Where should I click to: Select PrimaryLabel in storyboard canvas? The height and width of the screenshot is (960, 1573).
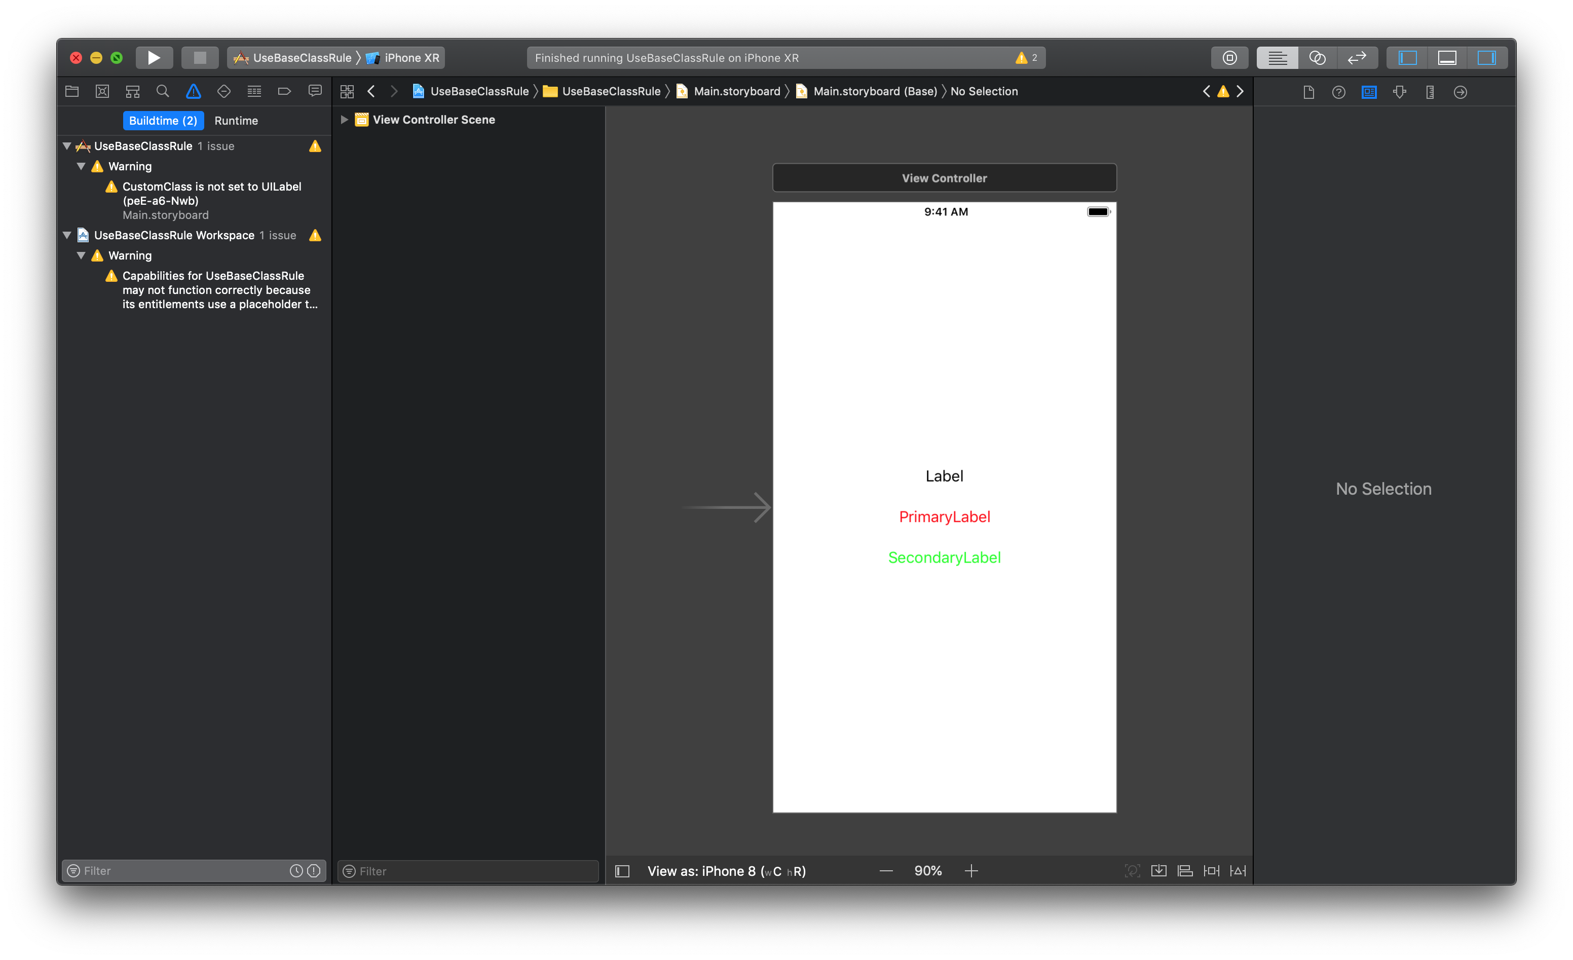pyautogui.click(x=944, y=516)
